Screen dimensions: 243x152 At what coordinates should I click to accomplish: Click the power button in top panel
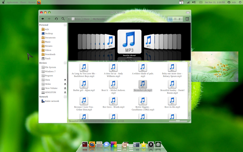pos(240,2)
